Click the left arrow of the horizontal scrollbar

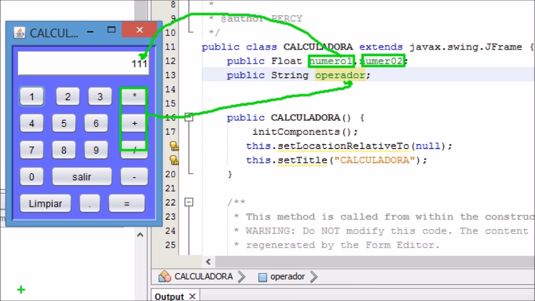point(208,262)
